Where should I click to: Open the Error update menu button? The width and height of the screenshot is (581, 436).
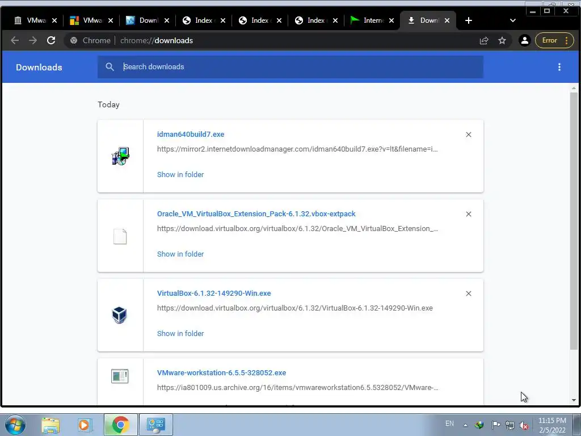click(x=554, y=40)
